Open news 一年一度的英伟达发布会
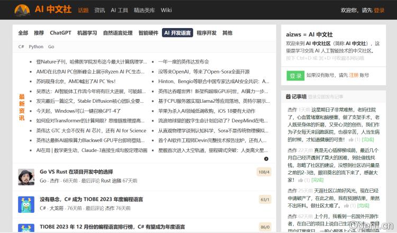Image resolution: width=397 pixels, height=233 pixels. pos(184,61)
